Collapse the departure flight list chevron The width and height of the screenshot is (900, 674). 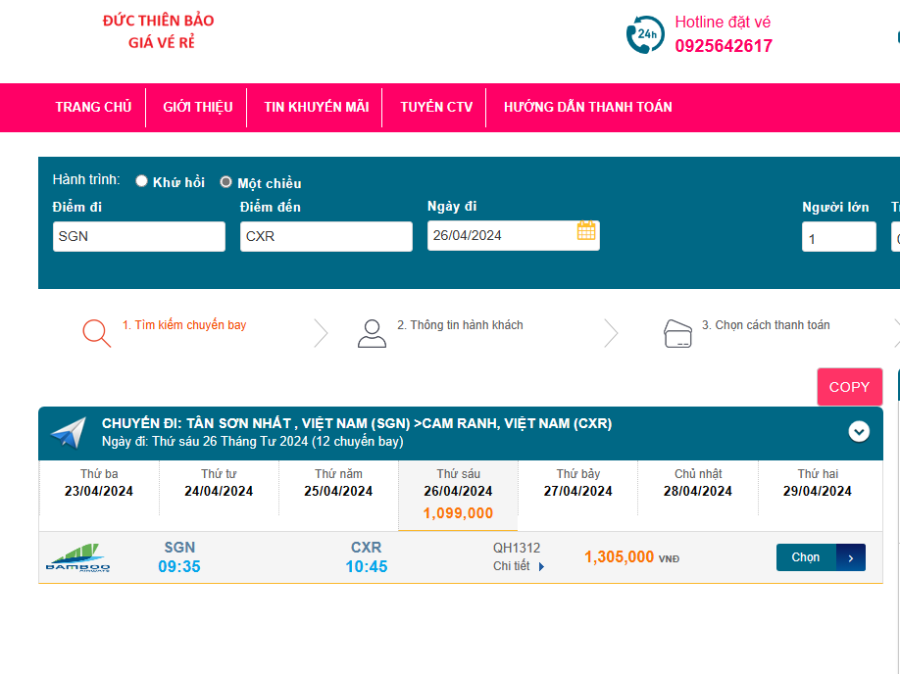(859, 431)
